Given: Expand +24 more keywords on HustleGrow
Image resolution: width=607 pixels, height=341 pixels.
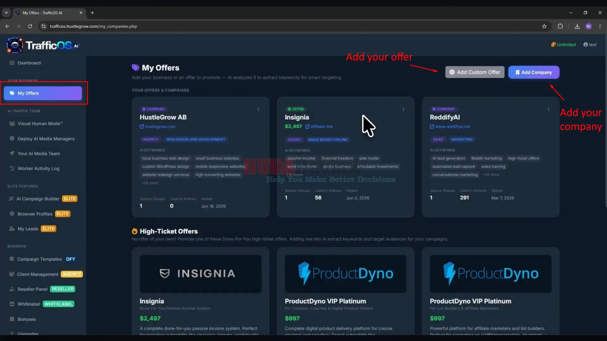Looking at the screenshot, I should [150, 183].
